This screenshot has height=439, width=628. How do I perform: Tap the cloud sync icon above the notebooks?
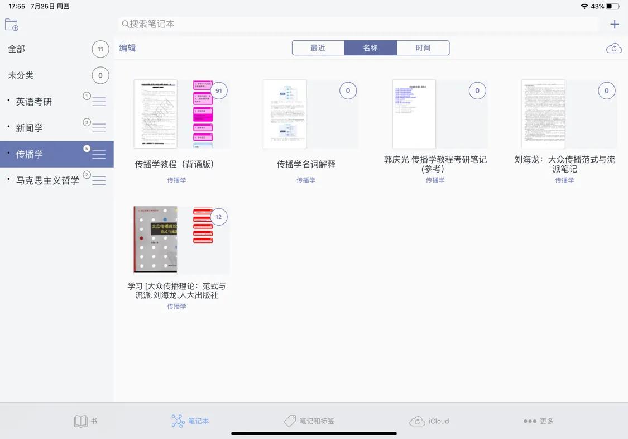613,48
